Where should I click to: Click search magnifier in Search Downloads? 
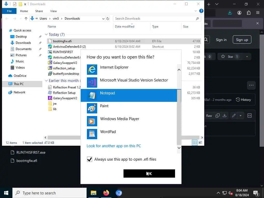click(197, 19)
